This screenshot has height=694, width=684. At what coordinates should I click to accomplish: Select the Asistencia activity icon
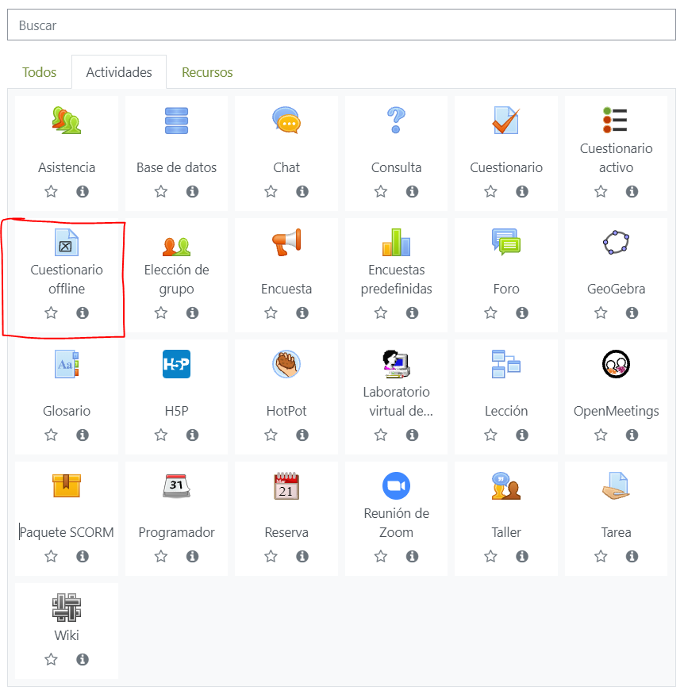pos(67,121)
